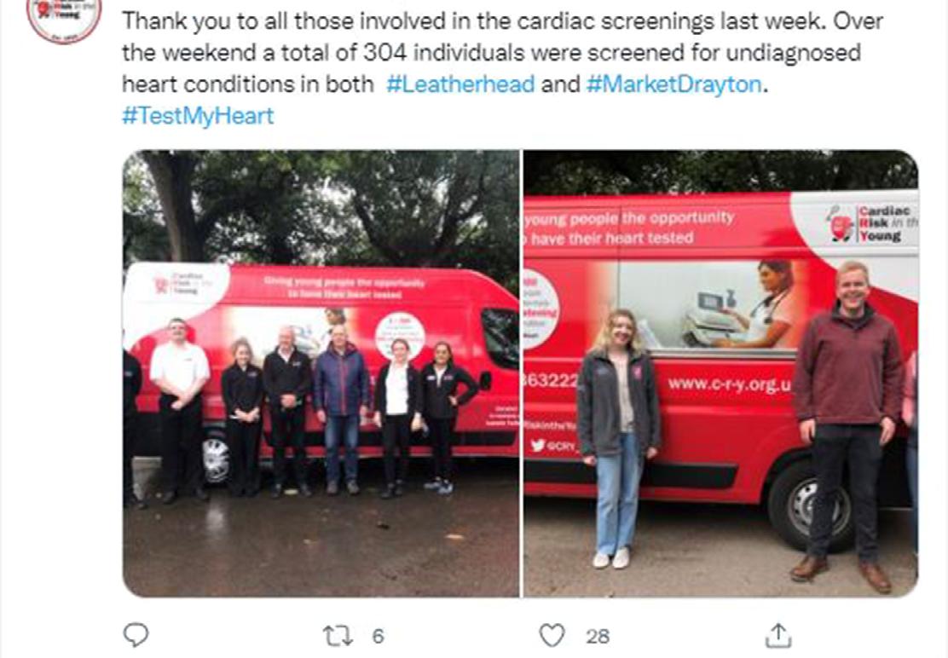948x658 pixels.
Task: Open the left group photo with van
Action: 321,373
